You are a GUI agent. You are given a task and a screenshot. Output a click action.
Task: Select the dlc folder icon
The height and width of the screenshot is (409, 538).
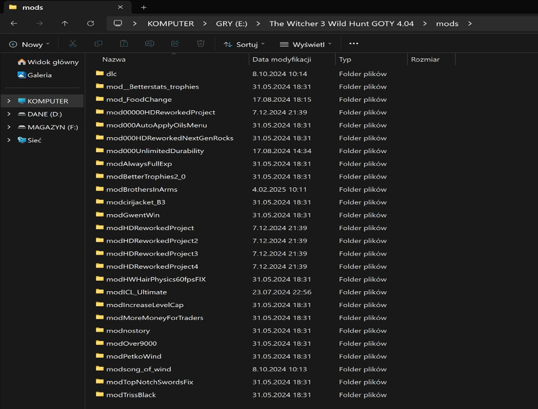[x=100, y=73]
